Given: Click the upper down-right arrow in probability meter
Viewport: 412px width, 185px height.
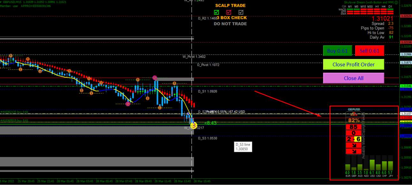Looking at the screenshot, I should (x=354, y=145).
